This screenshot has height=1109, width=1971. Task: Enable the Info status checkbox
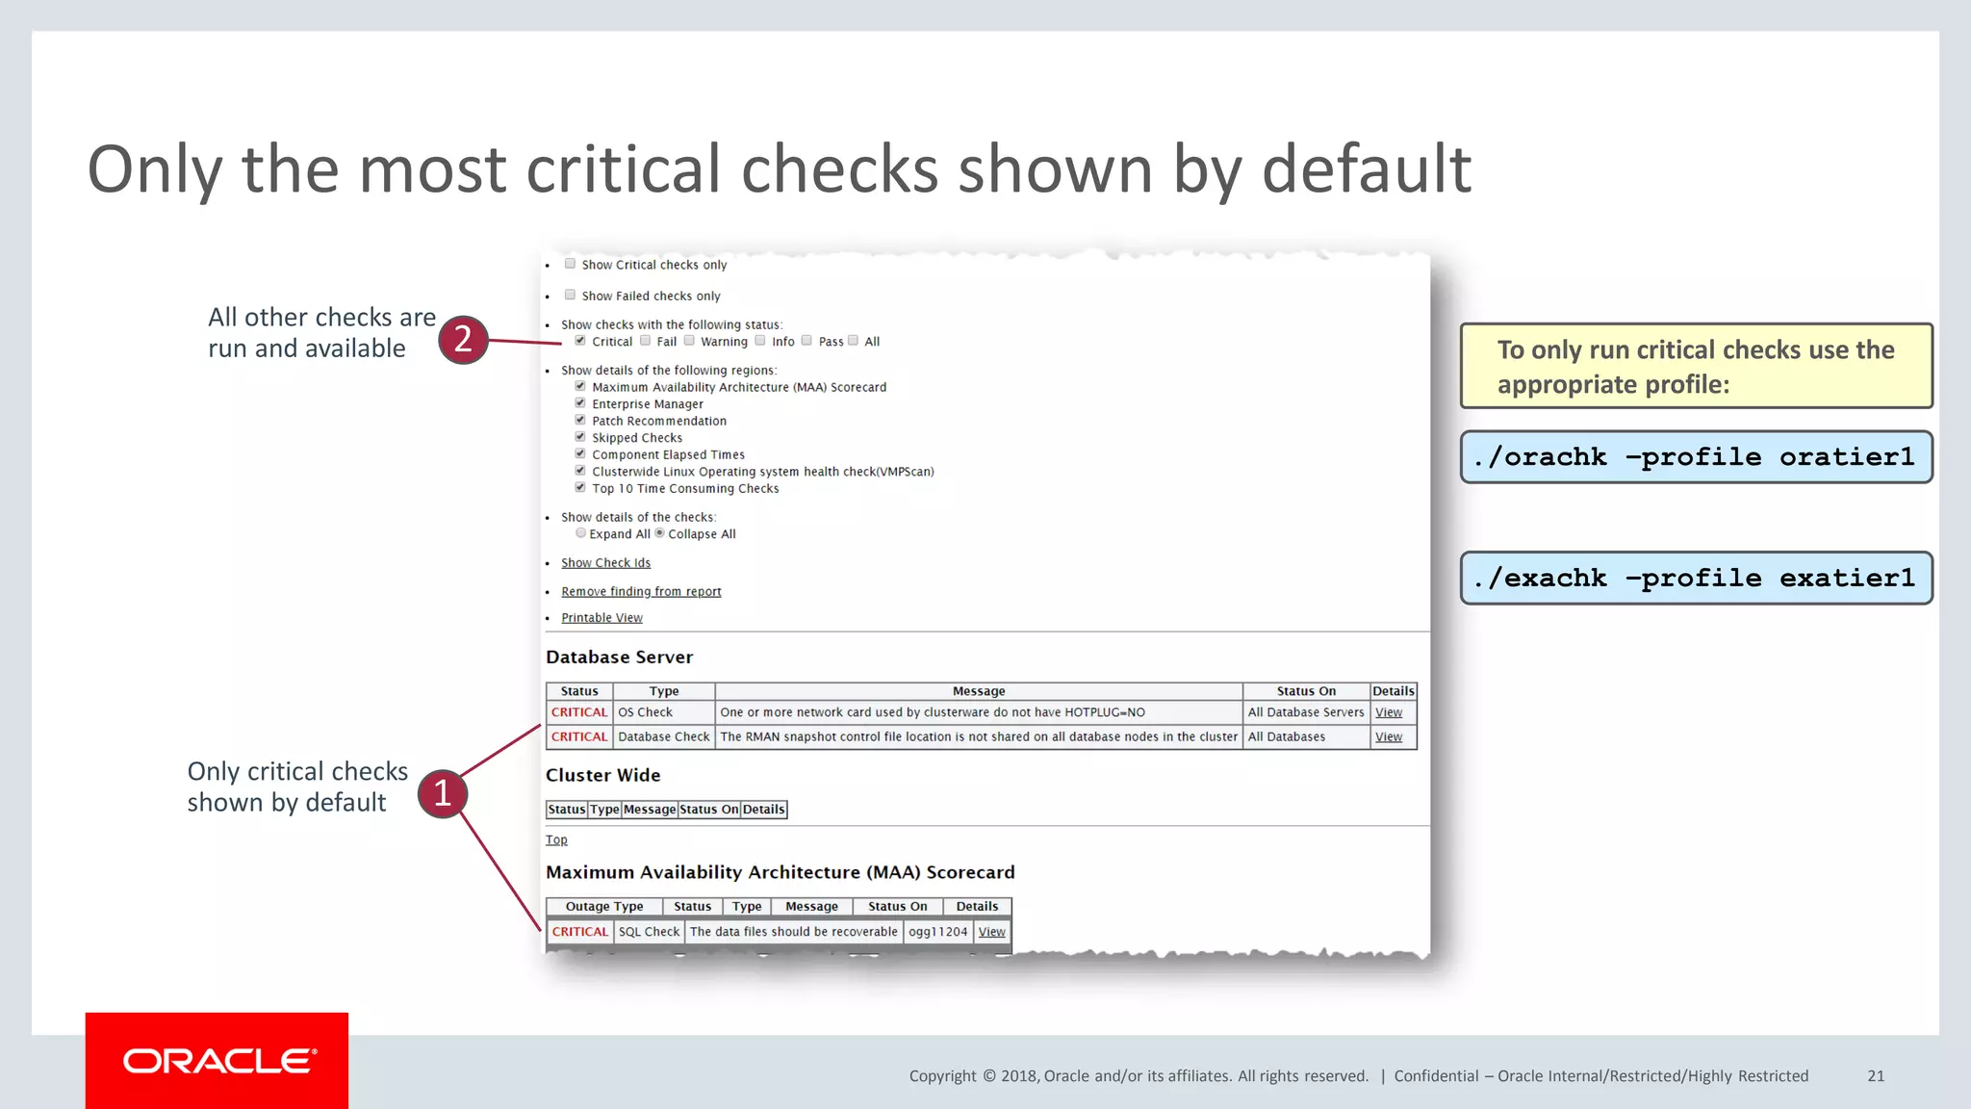pos(760,340)
